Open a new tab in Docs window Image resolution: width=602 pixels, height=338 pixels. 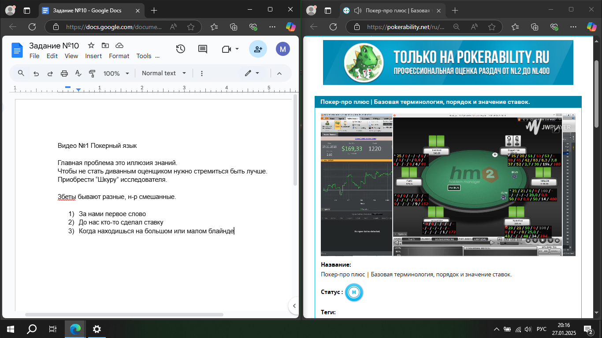154,10
